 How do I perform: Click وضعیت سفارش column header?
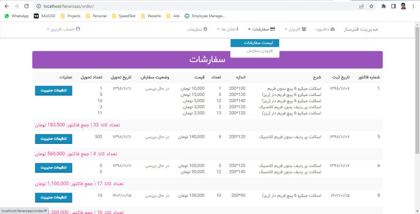point(155,77)
